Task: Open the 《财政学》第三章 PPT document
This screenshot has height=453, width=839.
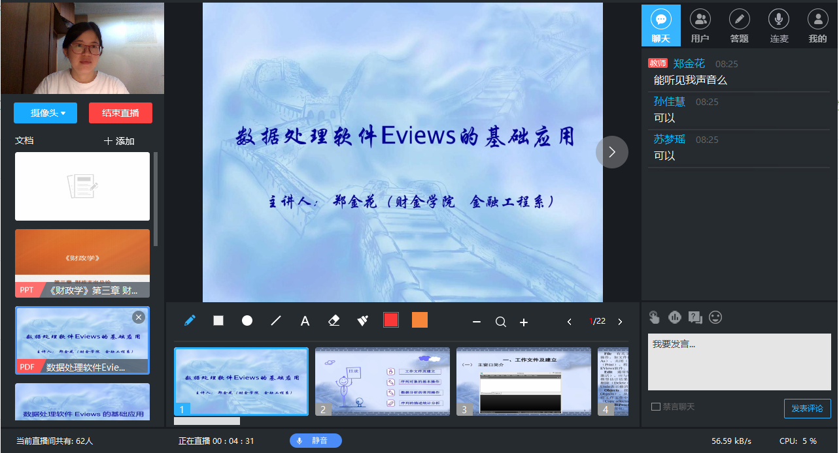Action: coord(82,263)
